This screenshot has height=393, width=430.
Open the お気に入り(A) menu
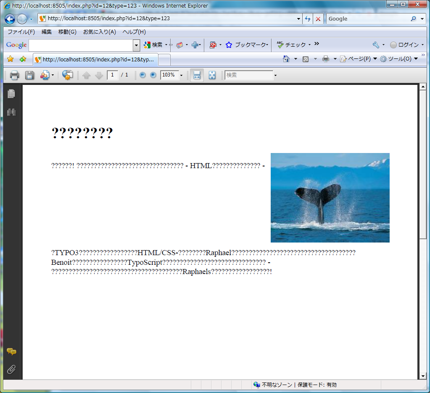[100, 32]
